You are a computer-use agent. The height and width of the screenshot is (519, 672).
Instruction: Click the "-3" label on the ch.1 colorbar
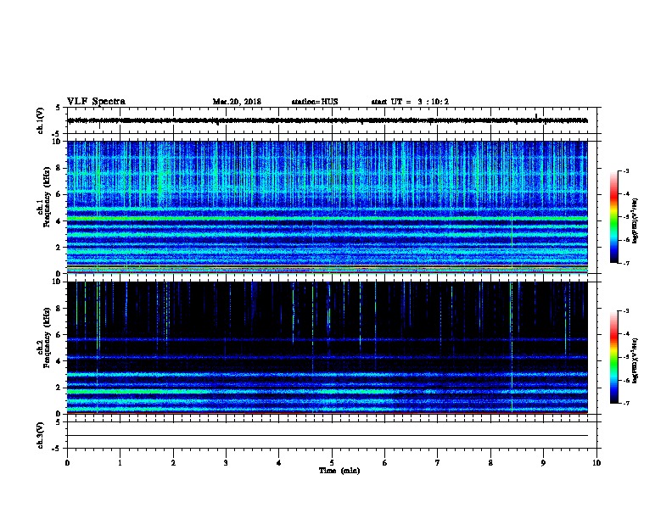pyautogui.click(x=625, y=171)
